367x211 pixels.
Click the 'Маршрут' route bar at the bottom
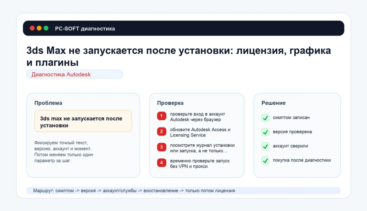pos(183,191)
